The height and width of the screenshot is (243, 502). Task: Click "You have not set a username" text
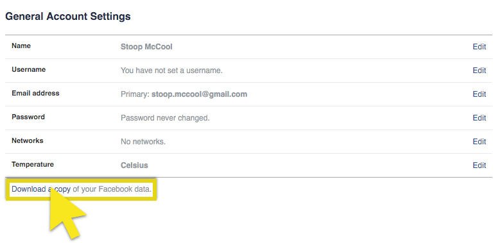tap(171, 71)
